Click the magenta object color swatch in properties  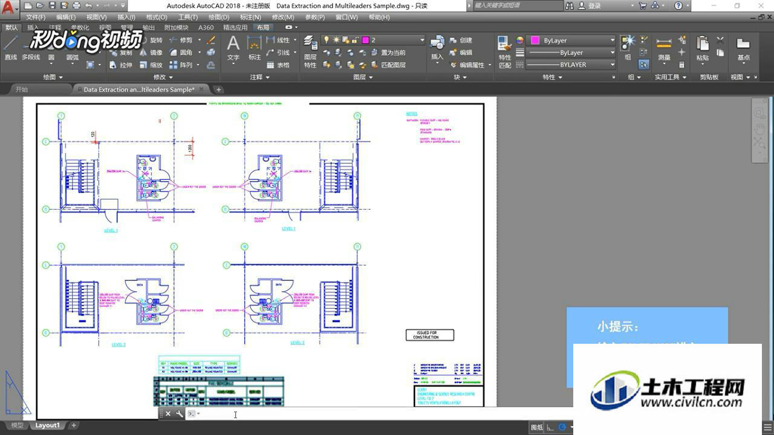535,40
